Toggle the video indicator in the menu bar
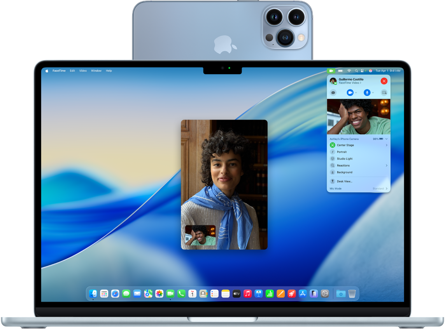The image size is (445, 330). click(331, 71)
